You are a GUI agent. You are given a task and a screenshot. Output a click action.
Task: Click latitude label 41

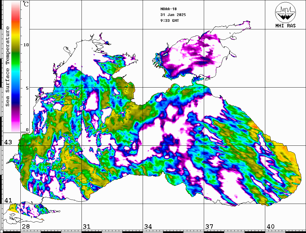(x=8, y=200)
